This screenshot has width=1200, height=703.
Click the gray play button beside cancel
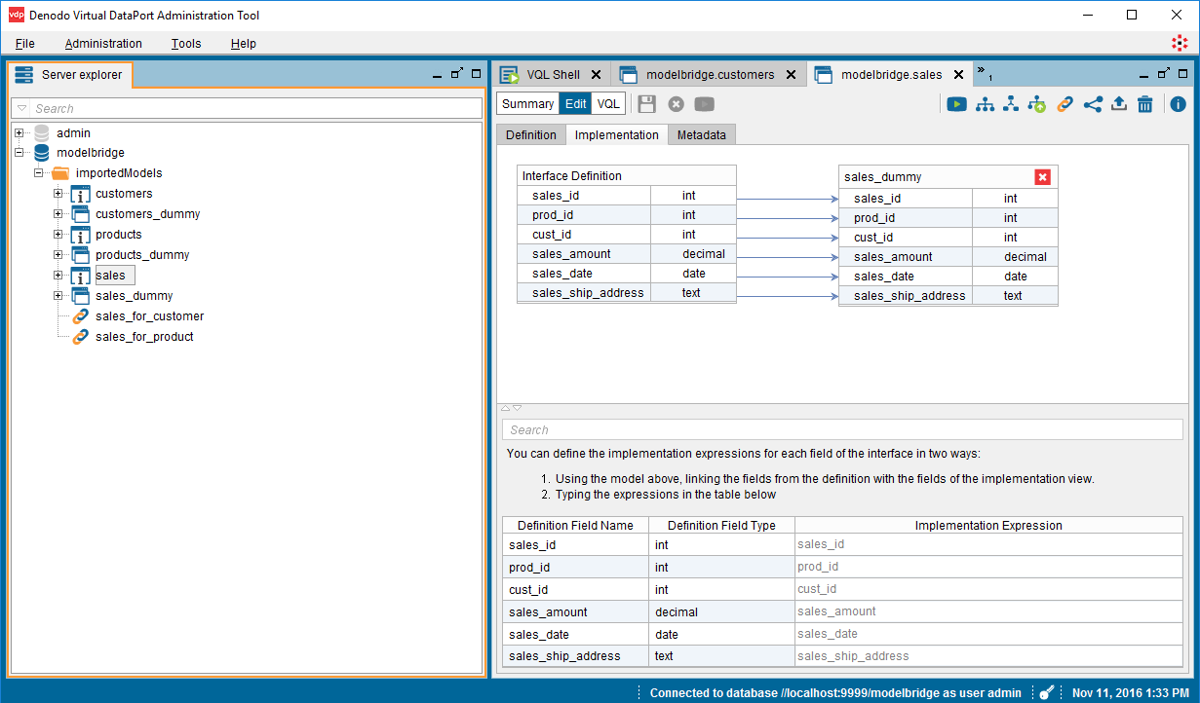[x=705, y=104]
